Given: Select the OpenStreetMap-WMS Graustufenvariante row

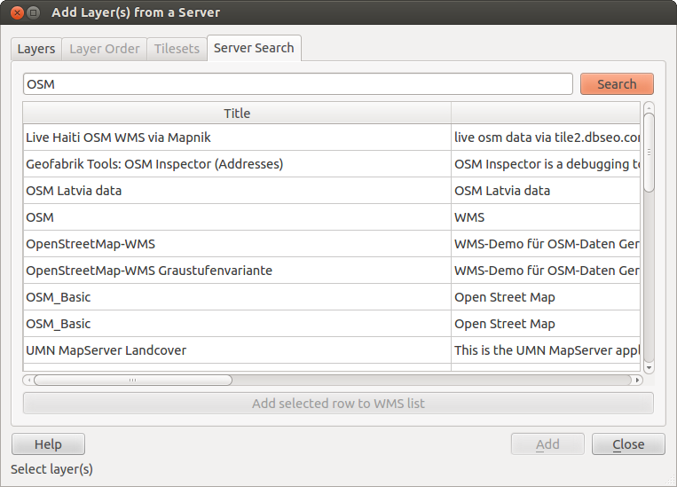Looking at the screenshot, I should pos(149,271).
